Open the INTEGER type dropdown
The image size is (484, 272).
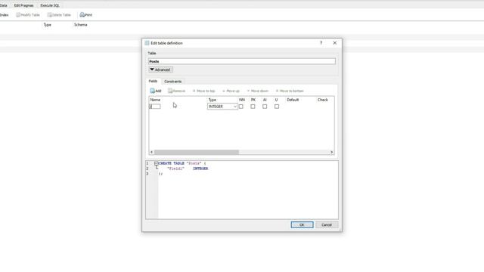[x=222, y=107]
